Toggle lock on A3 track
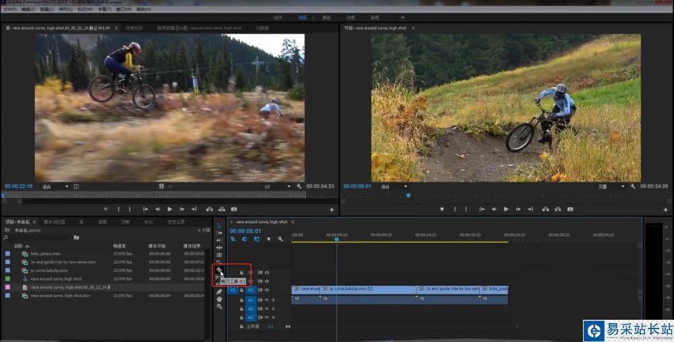This screenshot has height=342, width=674. coord(241,318)
